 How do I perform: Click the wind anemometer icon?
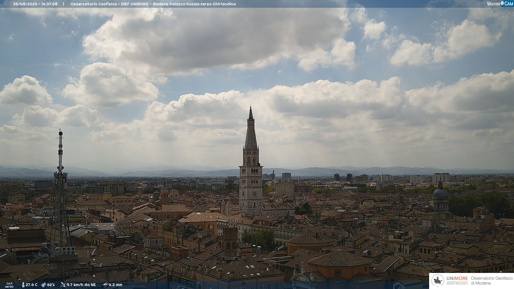click(x=63, y=285)
